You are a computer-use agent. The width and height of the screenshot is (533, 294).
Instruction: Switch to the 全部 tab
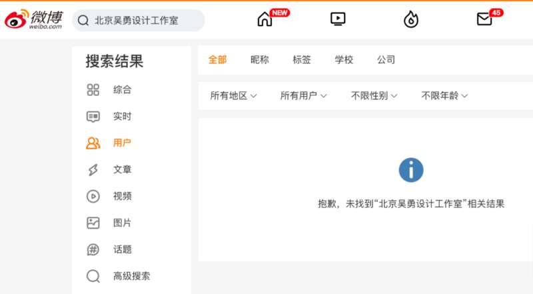click(x=218, y=60)
